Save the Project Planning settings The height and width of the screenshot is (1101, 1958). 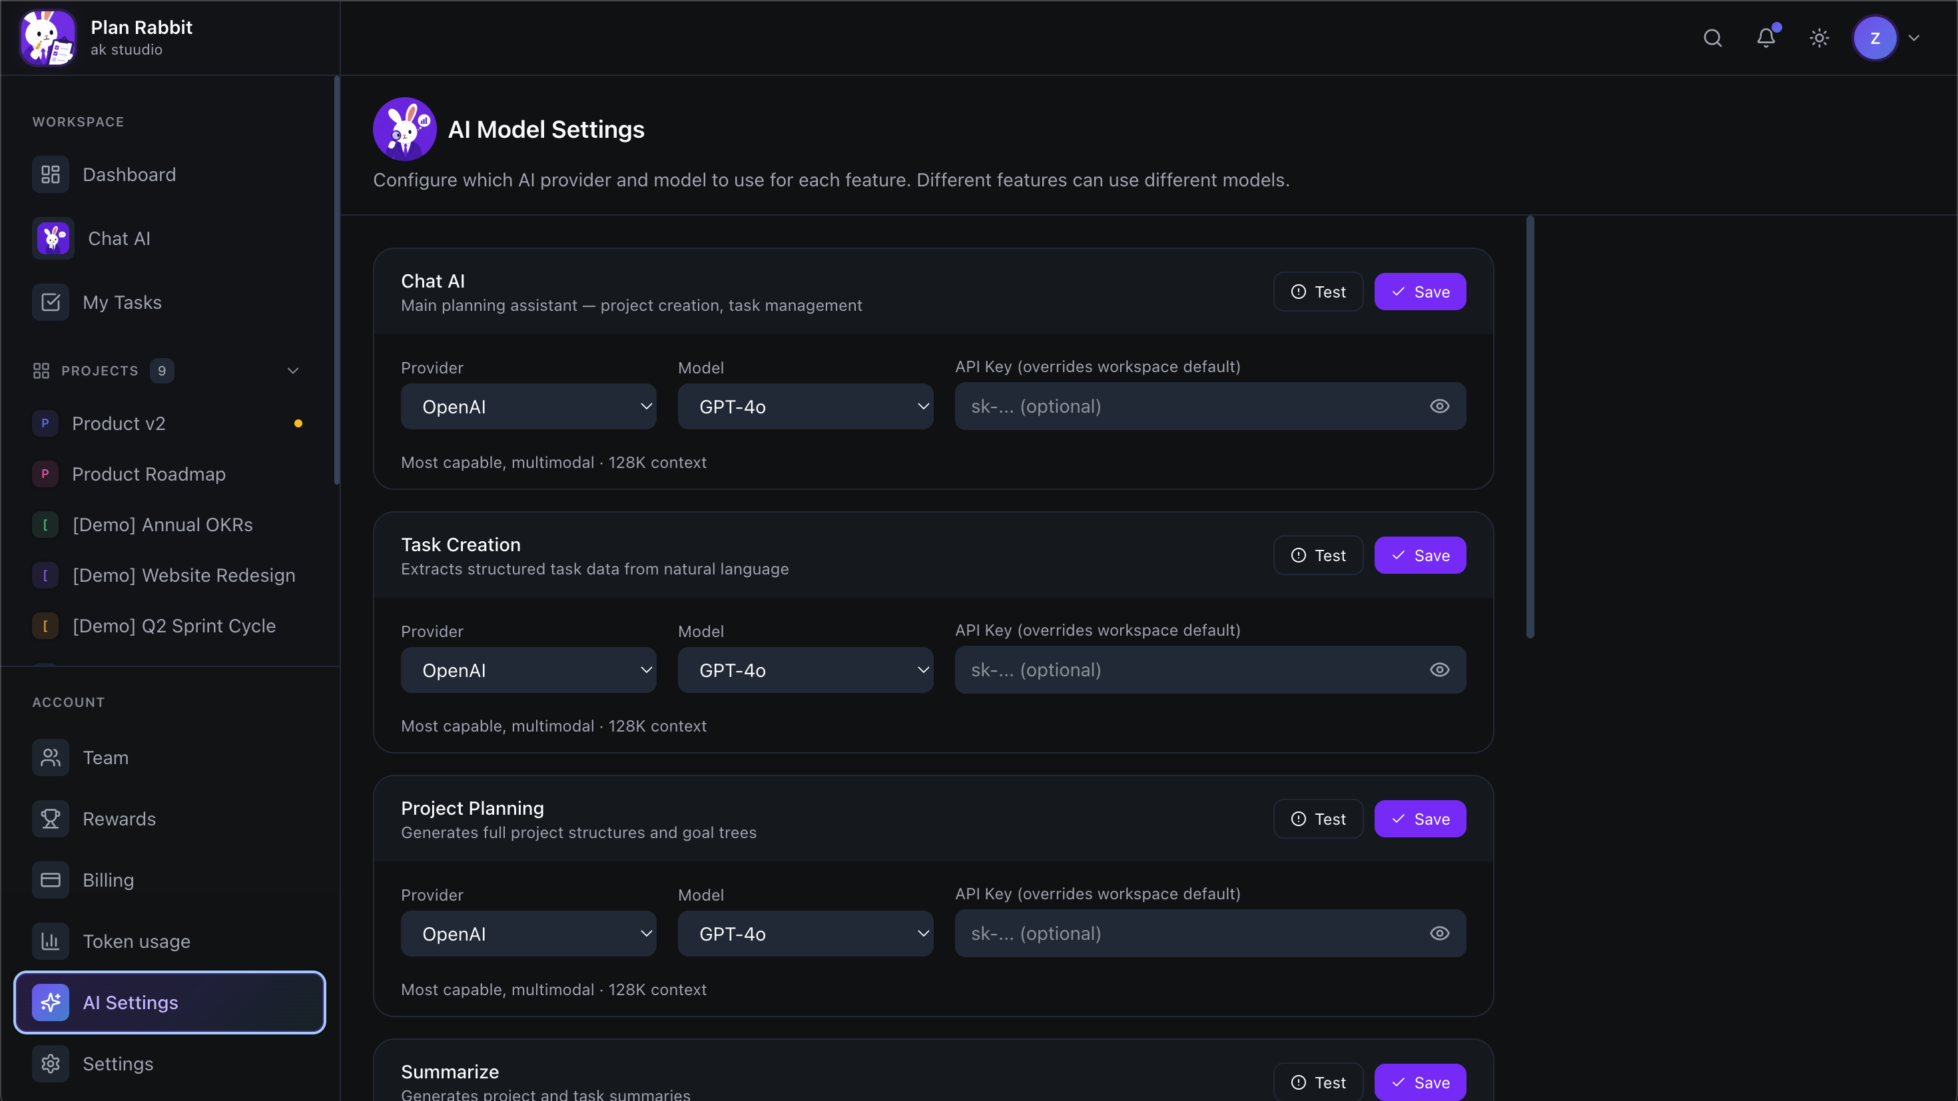point(1420,819)
